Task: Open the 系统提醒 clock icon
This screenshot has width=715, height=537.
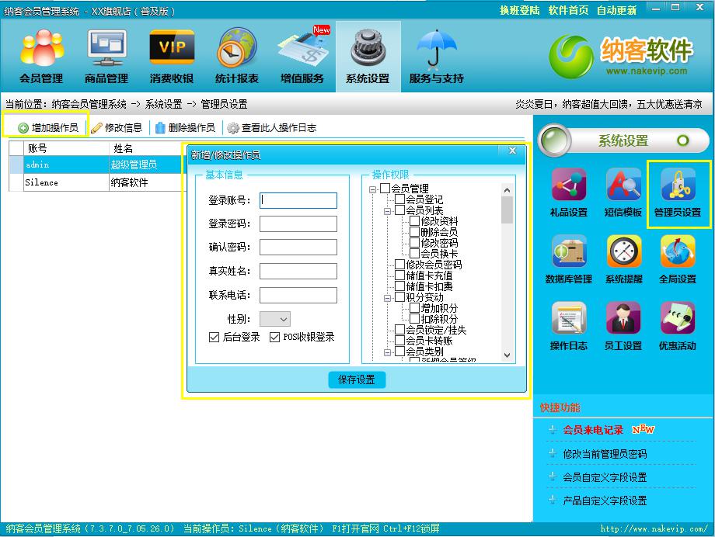Action: [x=623, y=252]
